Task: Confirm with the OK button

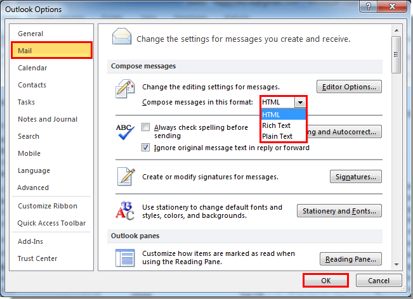Action: click(325, 281)
